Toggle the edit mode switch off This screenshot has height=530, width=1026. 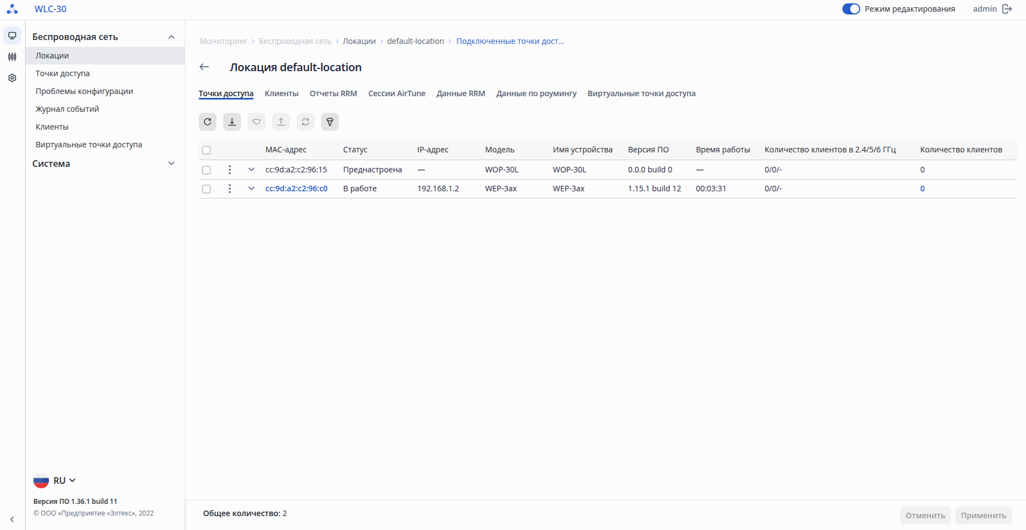[x=851, y=9]
